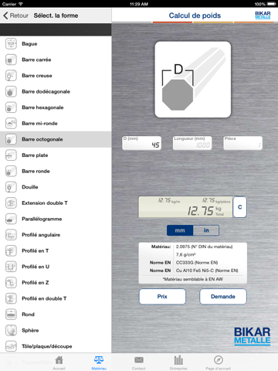The height and width of the screenshot is (371, 278).
Task: Select the Barre ronde icon
Action: tap(11, 172)
